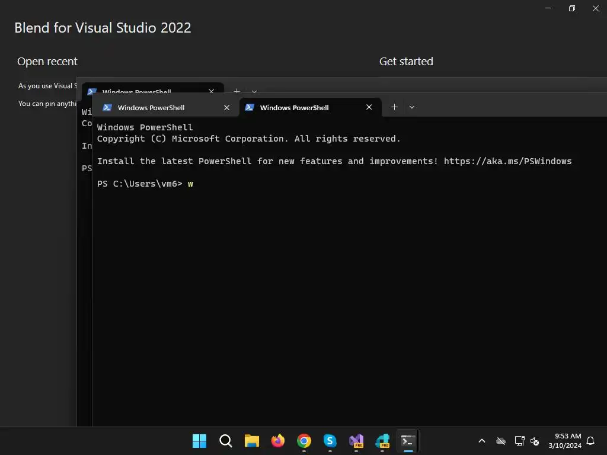
Task: Close the background terminal's PowerShell tab
Action: pyautogui.click(x=212, y=91)
